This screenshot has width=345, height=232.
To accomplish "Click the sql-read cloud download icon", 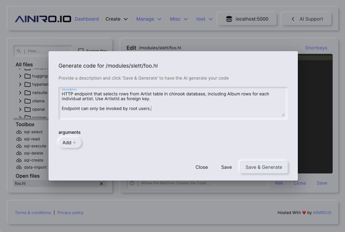I will point(19,139).
